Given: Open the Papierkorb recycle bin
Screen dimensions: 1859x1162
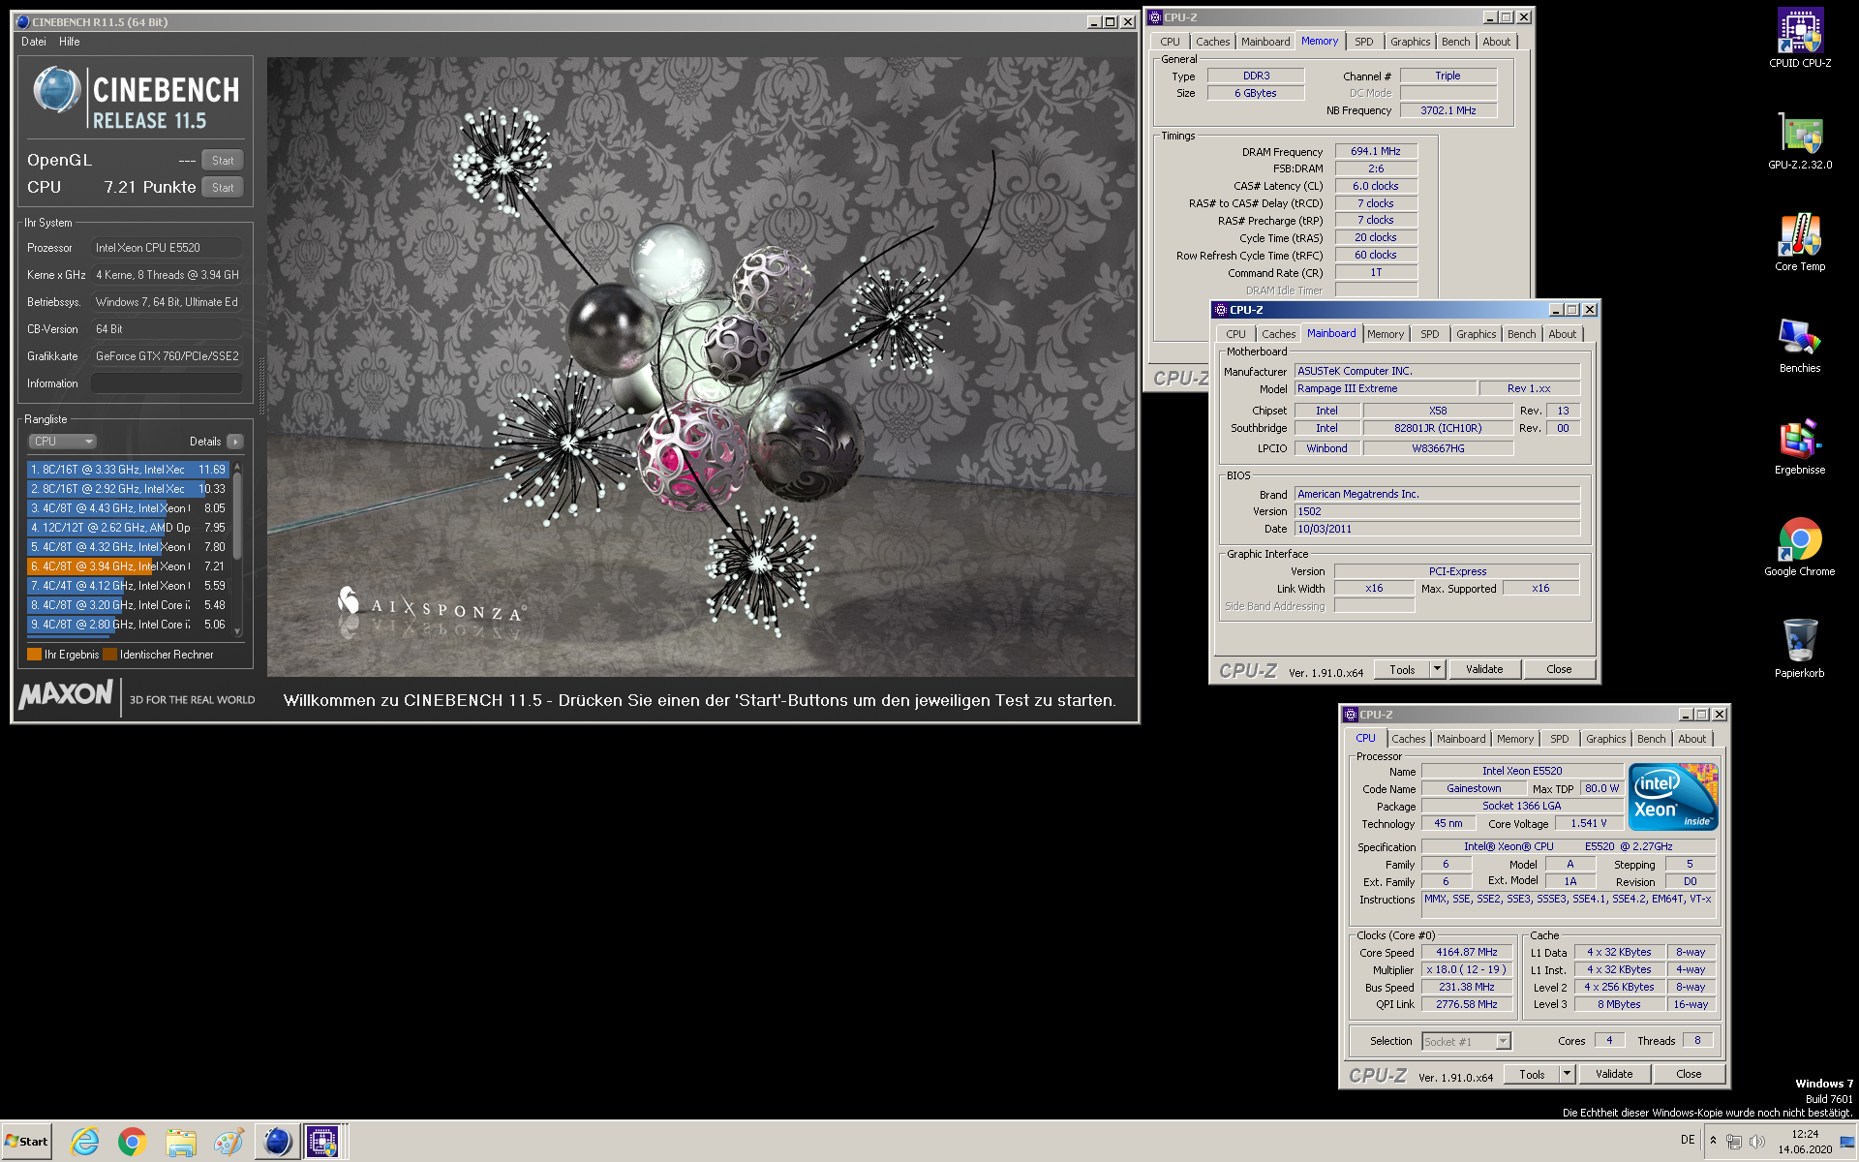Looking at the screenshot, I should [1799, 649].
